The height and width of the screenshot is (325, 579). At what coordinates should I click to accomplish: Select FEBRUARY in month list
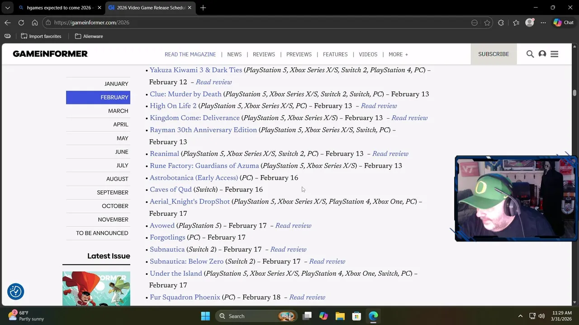[x=98, y=97]
